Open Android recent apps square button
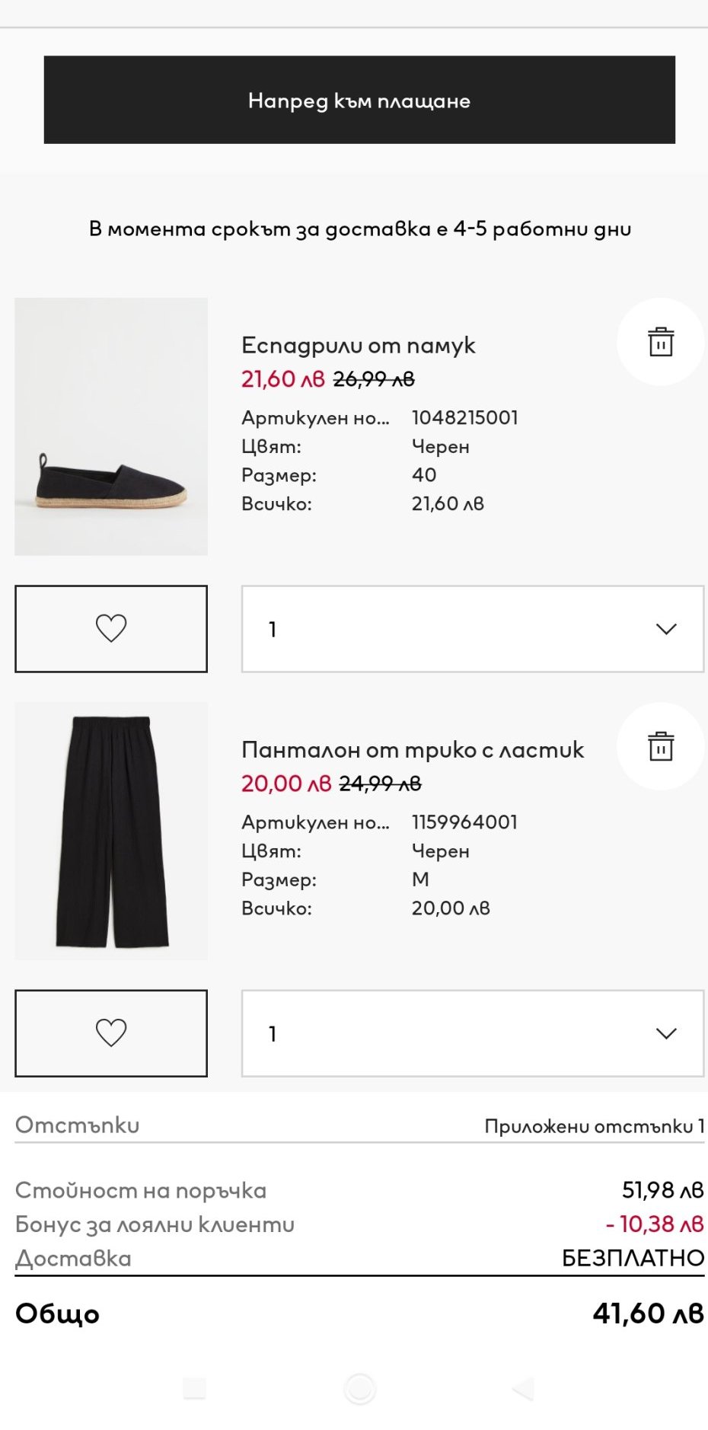The image size is (708, 1430). pos(195,1389)
